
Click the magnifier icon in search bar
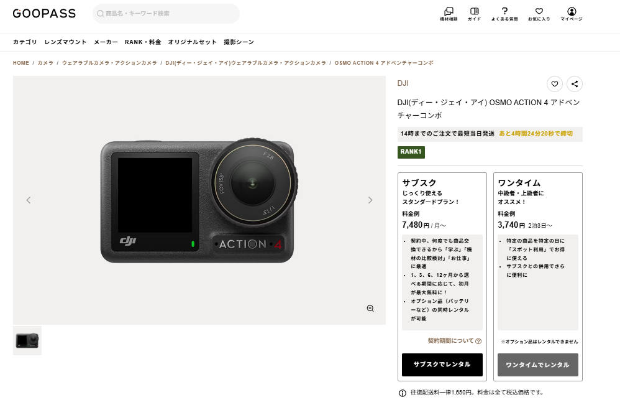click(x=101, y=14)
